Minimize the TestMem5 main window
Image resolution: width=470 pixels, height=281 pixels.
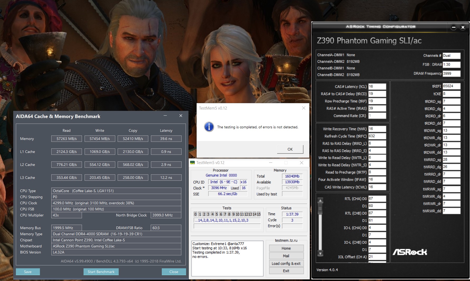pyautogui.click(x=270, y=163)
